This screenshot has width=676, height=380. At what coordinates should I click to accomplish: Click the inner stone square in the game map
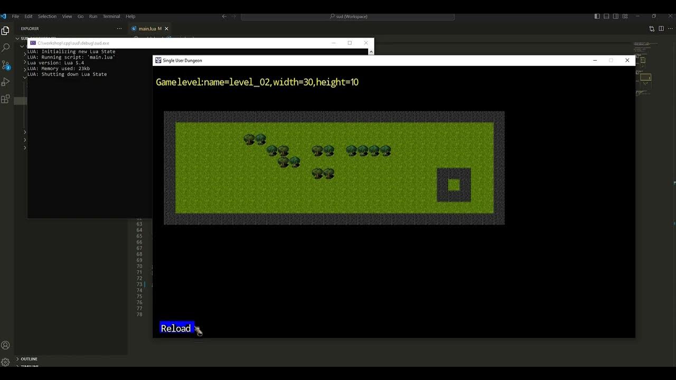click(454, 185)
